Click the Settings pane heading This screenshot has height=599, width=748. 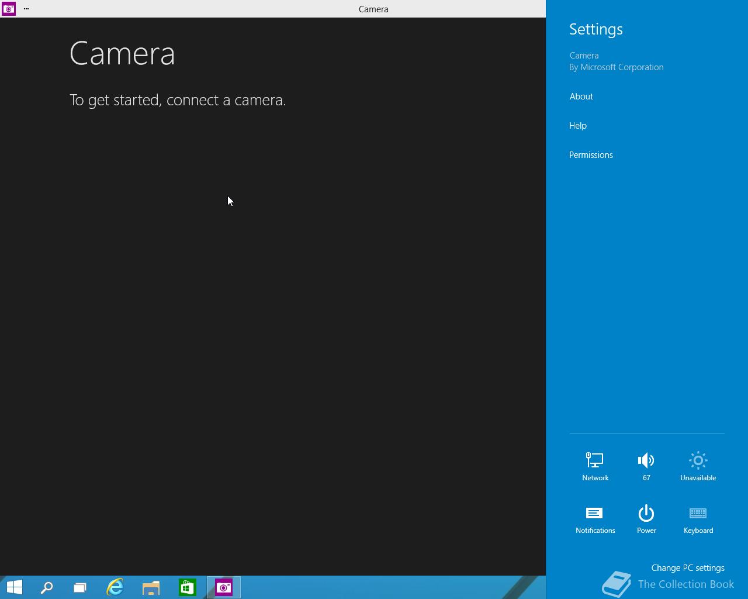click(x=596, y=29)
